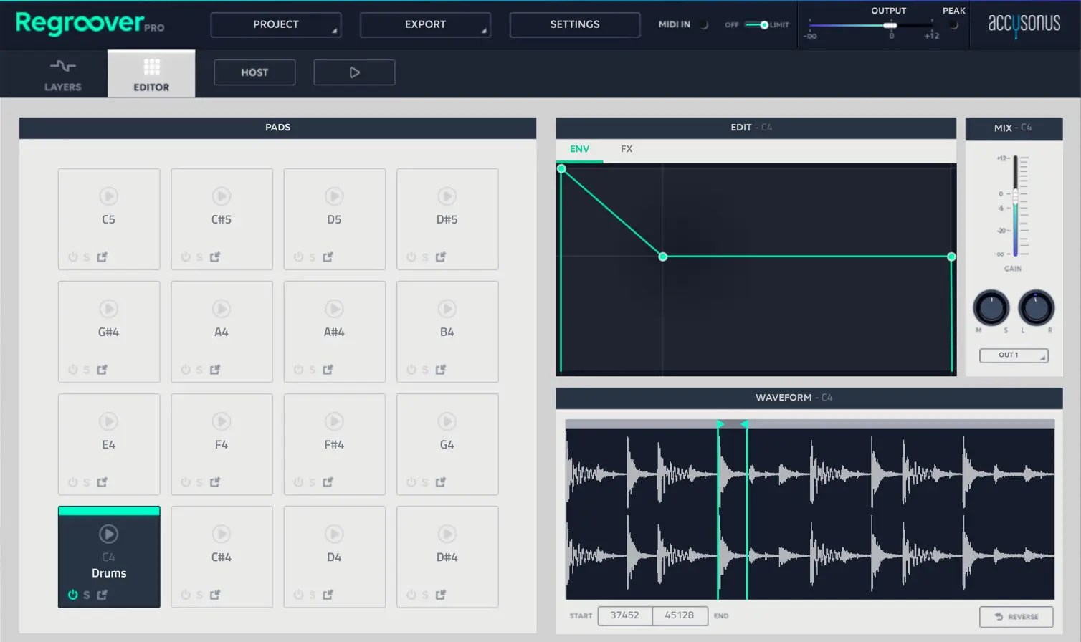Open the EXPORT dropdown
The width and height of the screenshot is (1081, 642).
click(424, 24)
